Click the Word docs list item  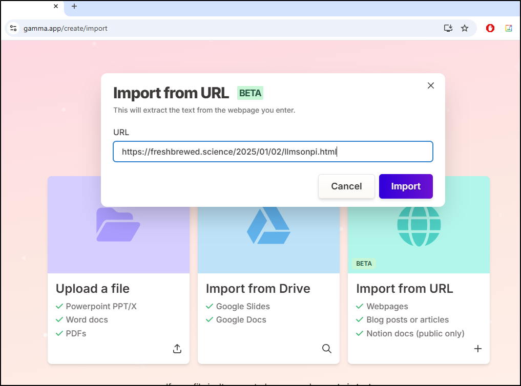point(87,319)
